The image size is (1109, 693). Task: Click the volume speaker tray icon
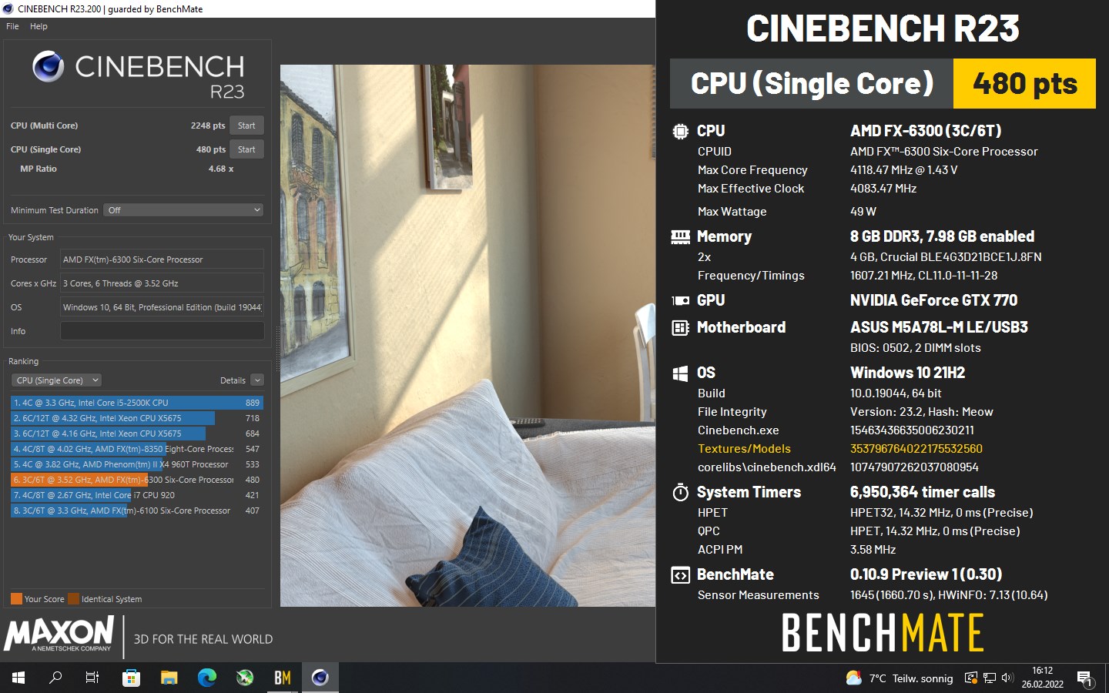coord(1007,678)
